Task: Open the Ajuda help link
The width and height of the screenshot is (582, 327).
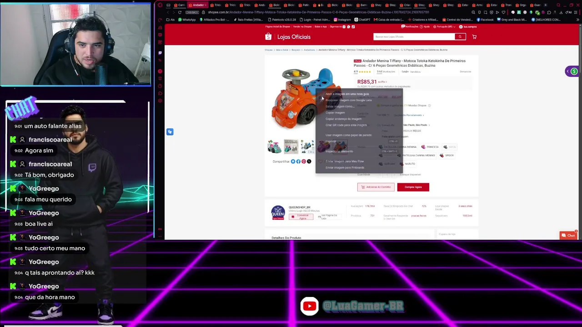Action: (x=426, y=26)
